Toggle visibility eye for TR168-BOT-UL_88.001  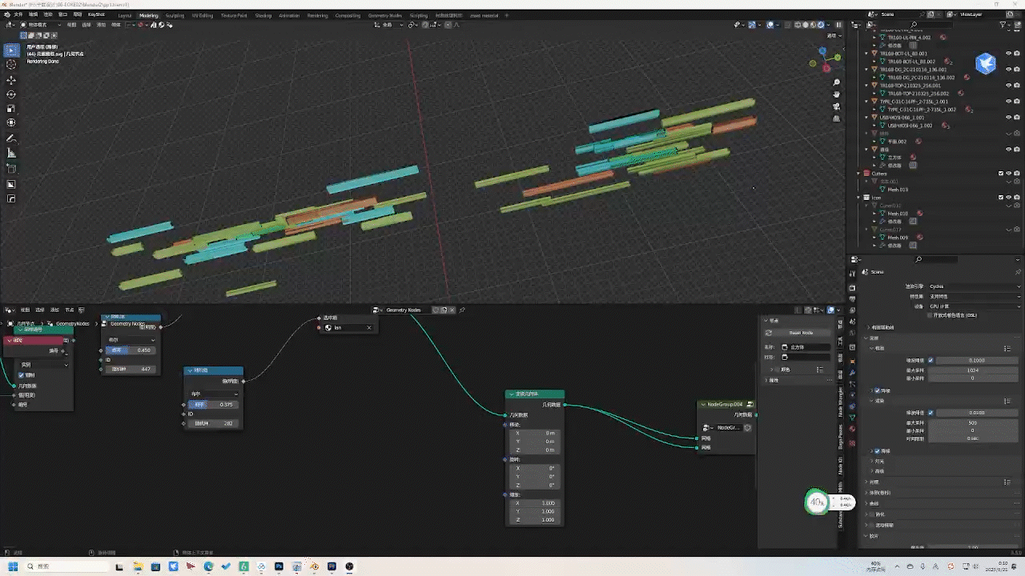click(x=1008, y=54)
